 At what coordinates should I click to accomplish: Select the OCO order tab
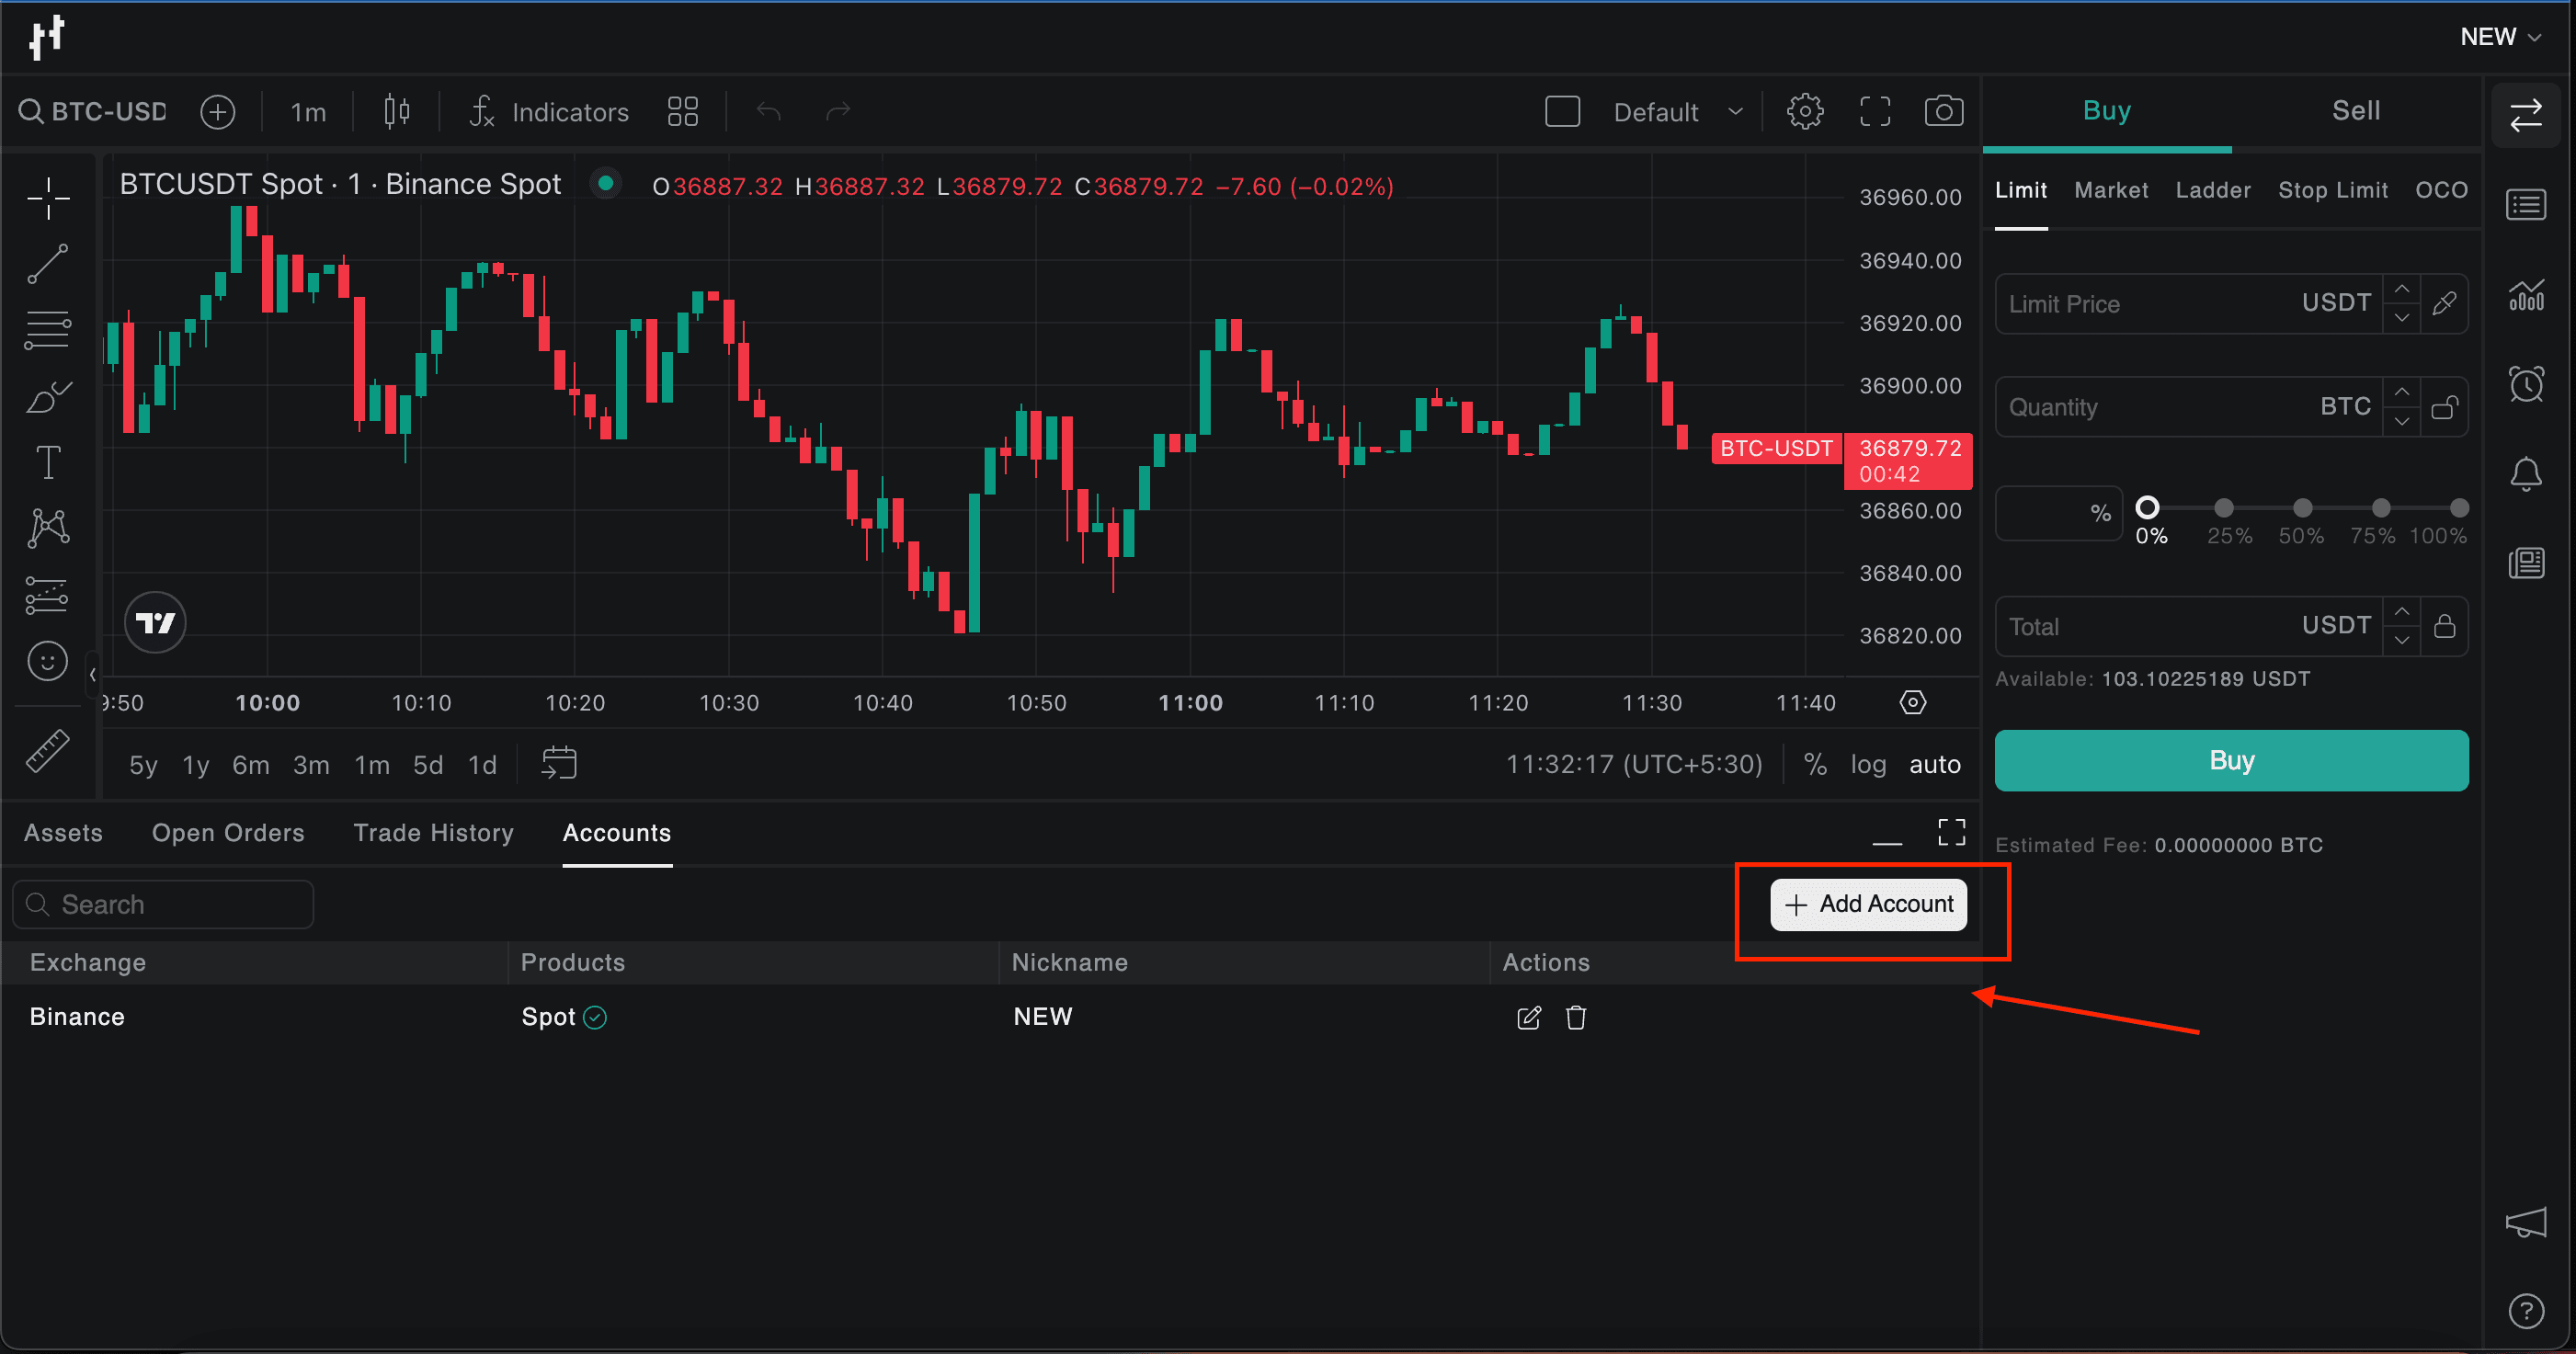coord(2441,190)
